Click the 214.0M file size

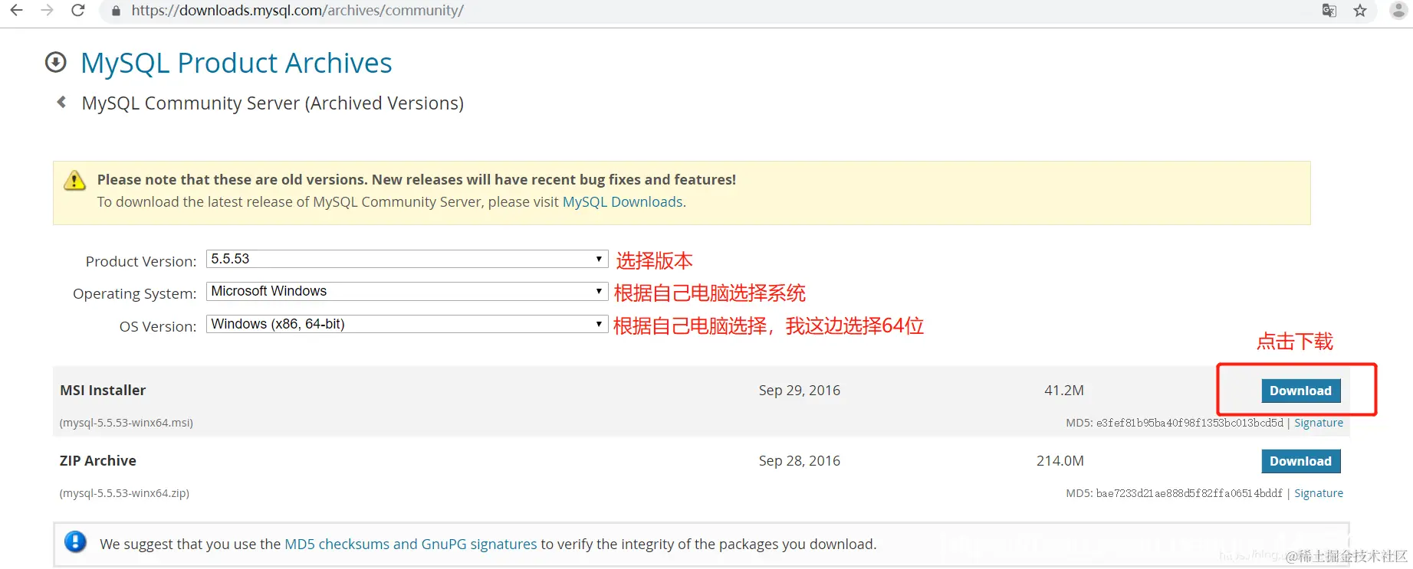click(1060, 461)
